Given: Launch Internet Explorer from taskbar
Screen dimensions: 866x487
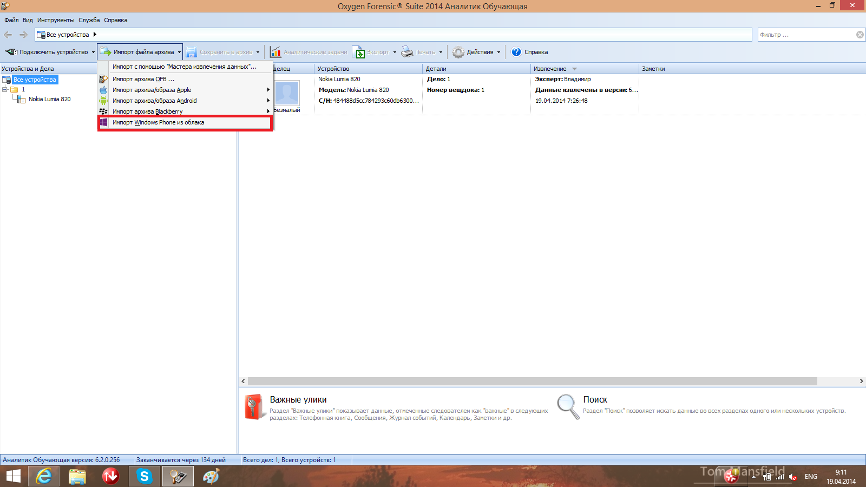Looking at the screenshot, I should (x=44, y=476).
